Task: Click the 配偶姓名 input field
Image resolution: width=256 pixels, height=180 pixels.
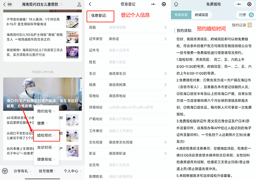Action: click(x=128, y=176)
